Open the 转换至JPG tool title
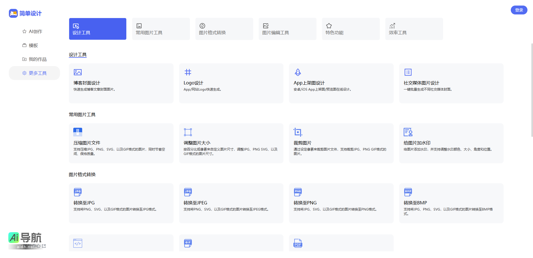Screen dimensions: 533x258 [84, 203]
